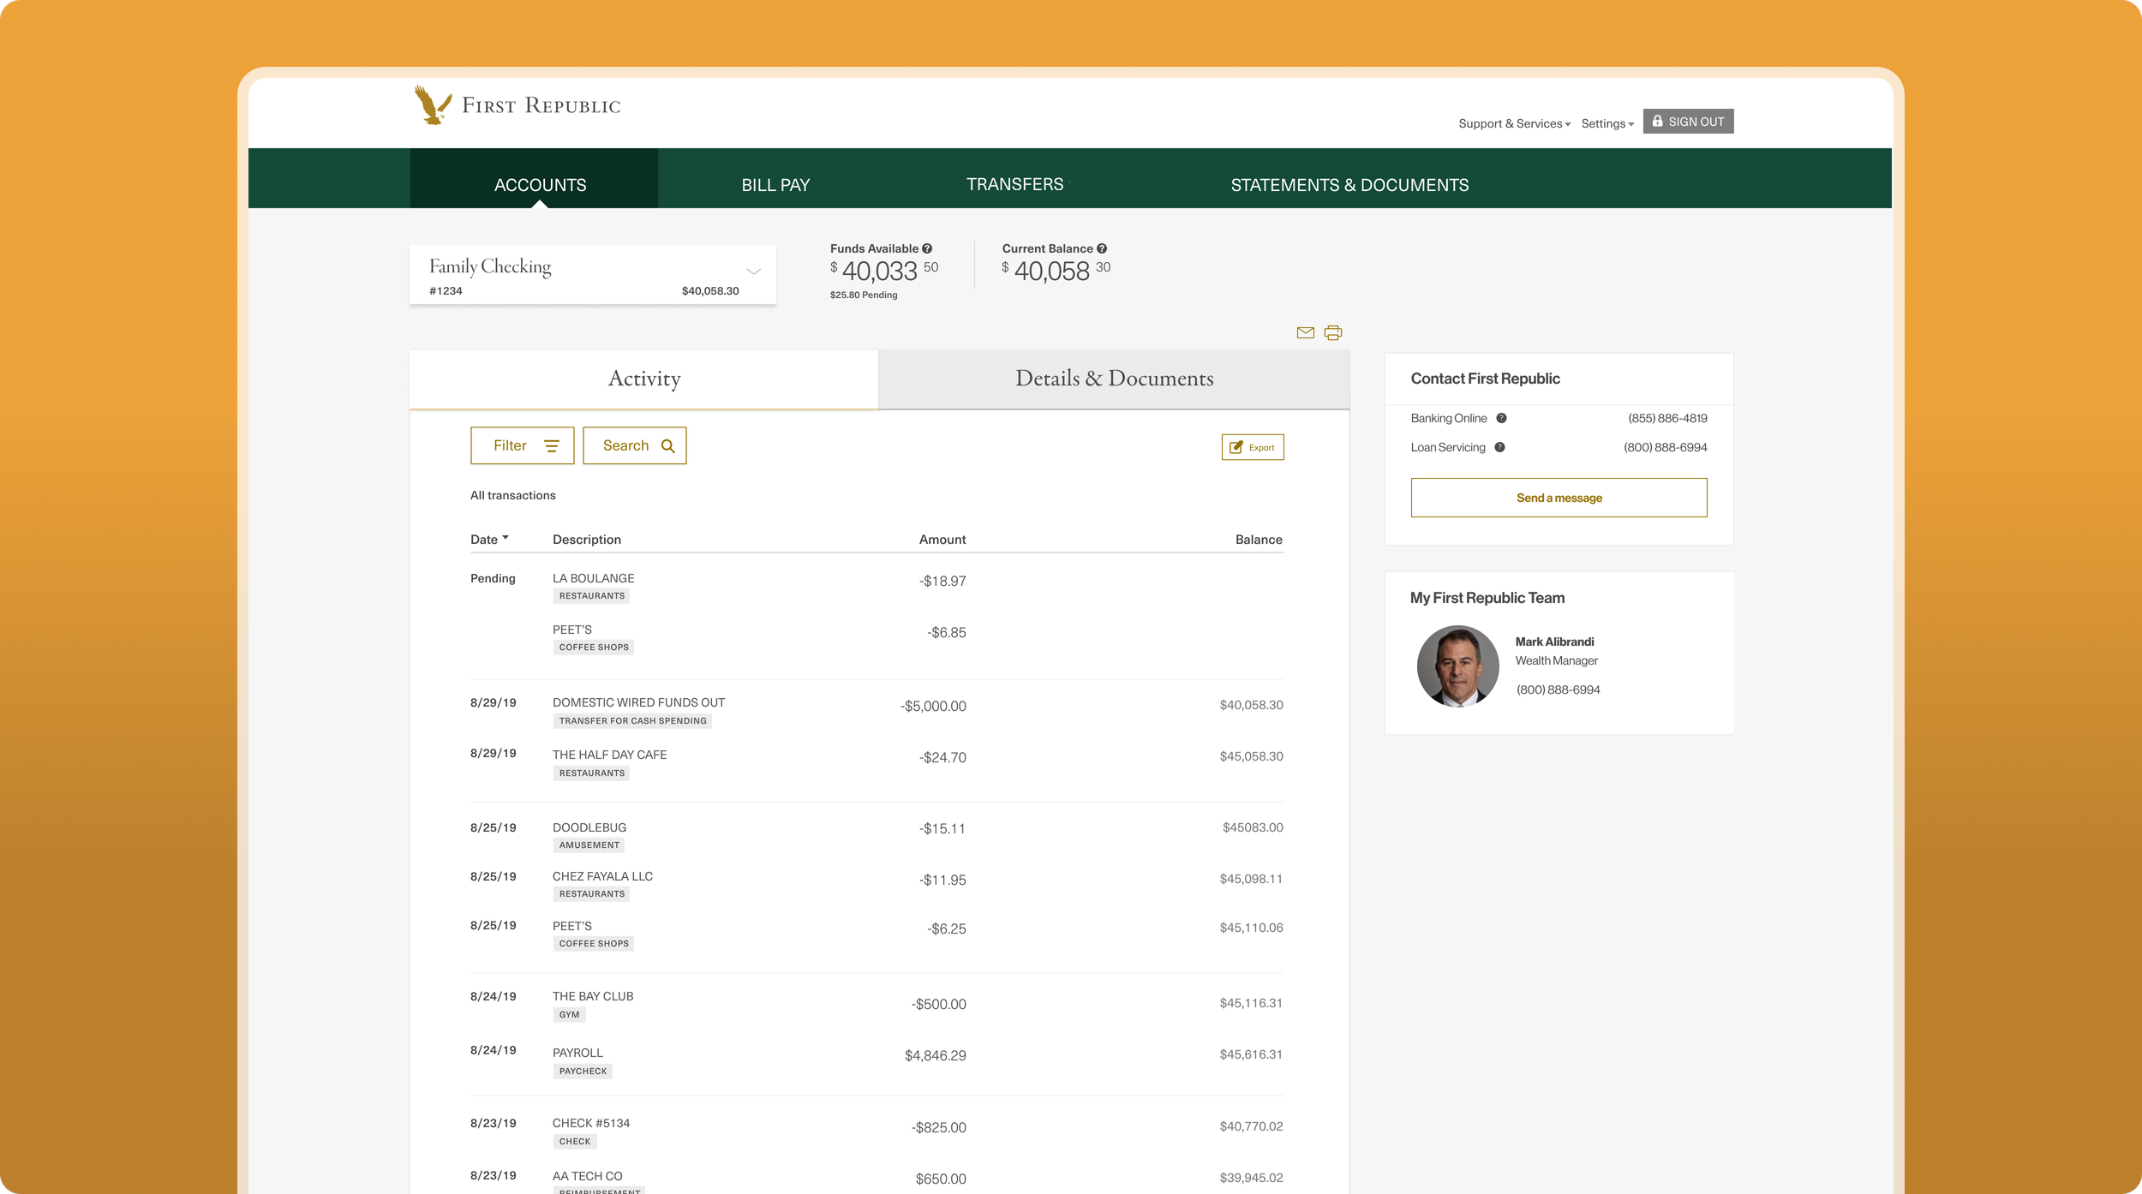Screen dimensions: 2142x1194
Task: Click Banking Online phone number (855) 886-4819
Action: coord(1667,419)
